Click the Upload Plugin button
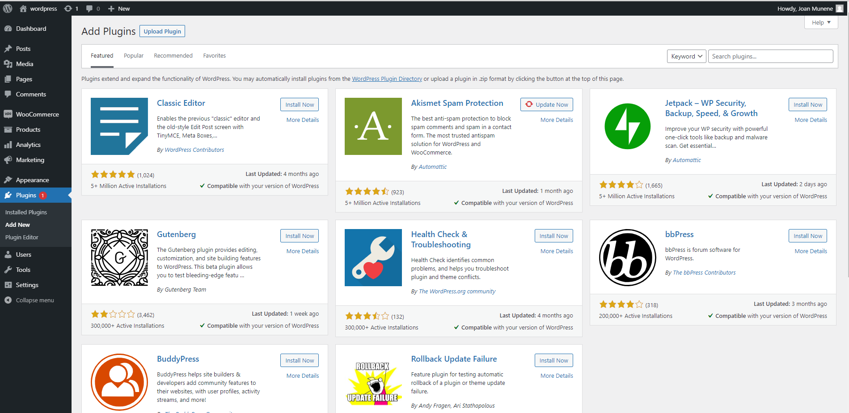The width and height of the screenshot is (849, 413). point(162,31)
